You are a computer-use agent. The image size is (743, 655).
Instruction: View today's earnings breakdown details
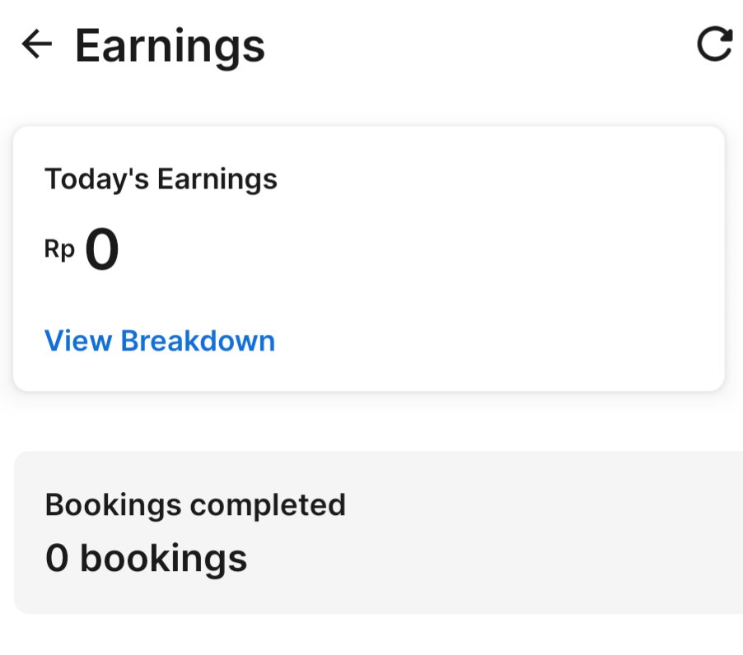[x=160, y=341]
